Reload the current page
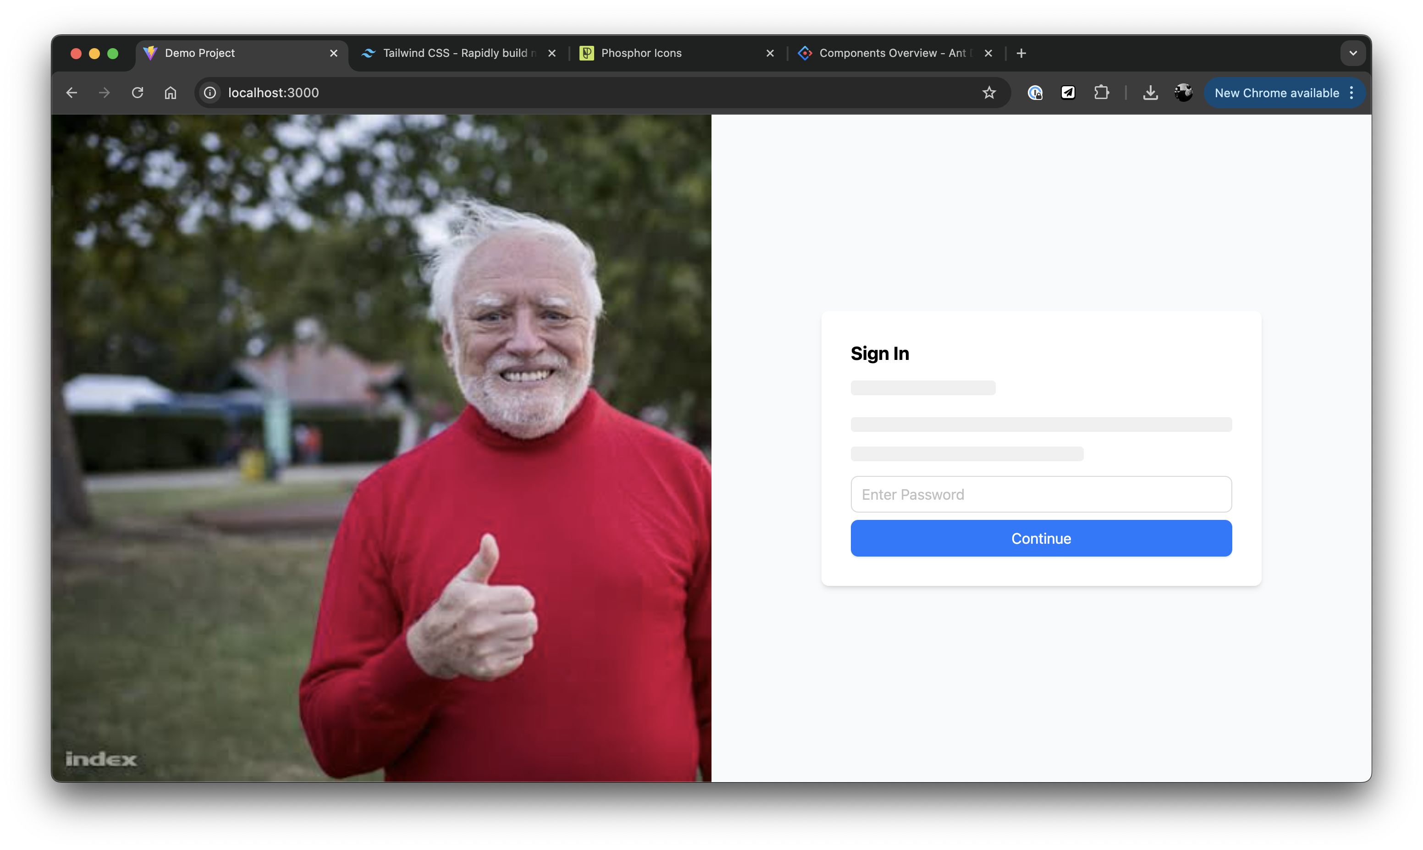The width and height of the screenshot is (1423, 850). (138, 93)
